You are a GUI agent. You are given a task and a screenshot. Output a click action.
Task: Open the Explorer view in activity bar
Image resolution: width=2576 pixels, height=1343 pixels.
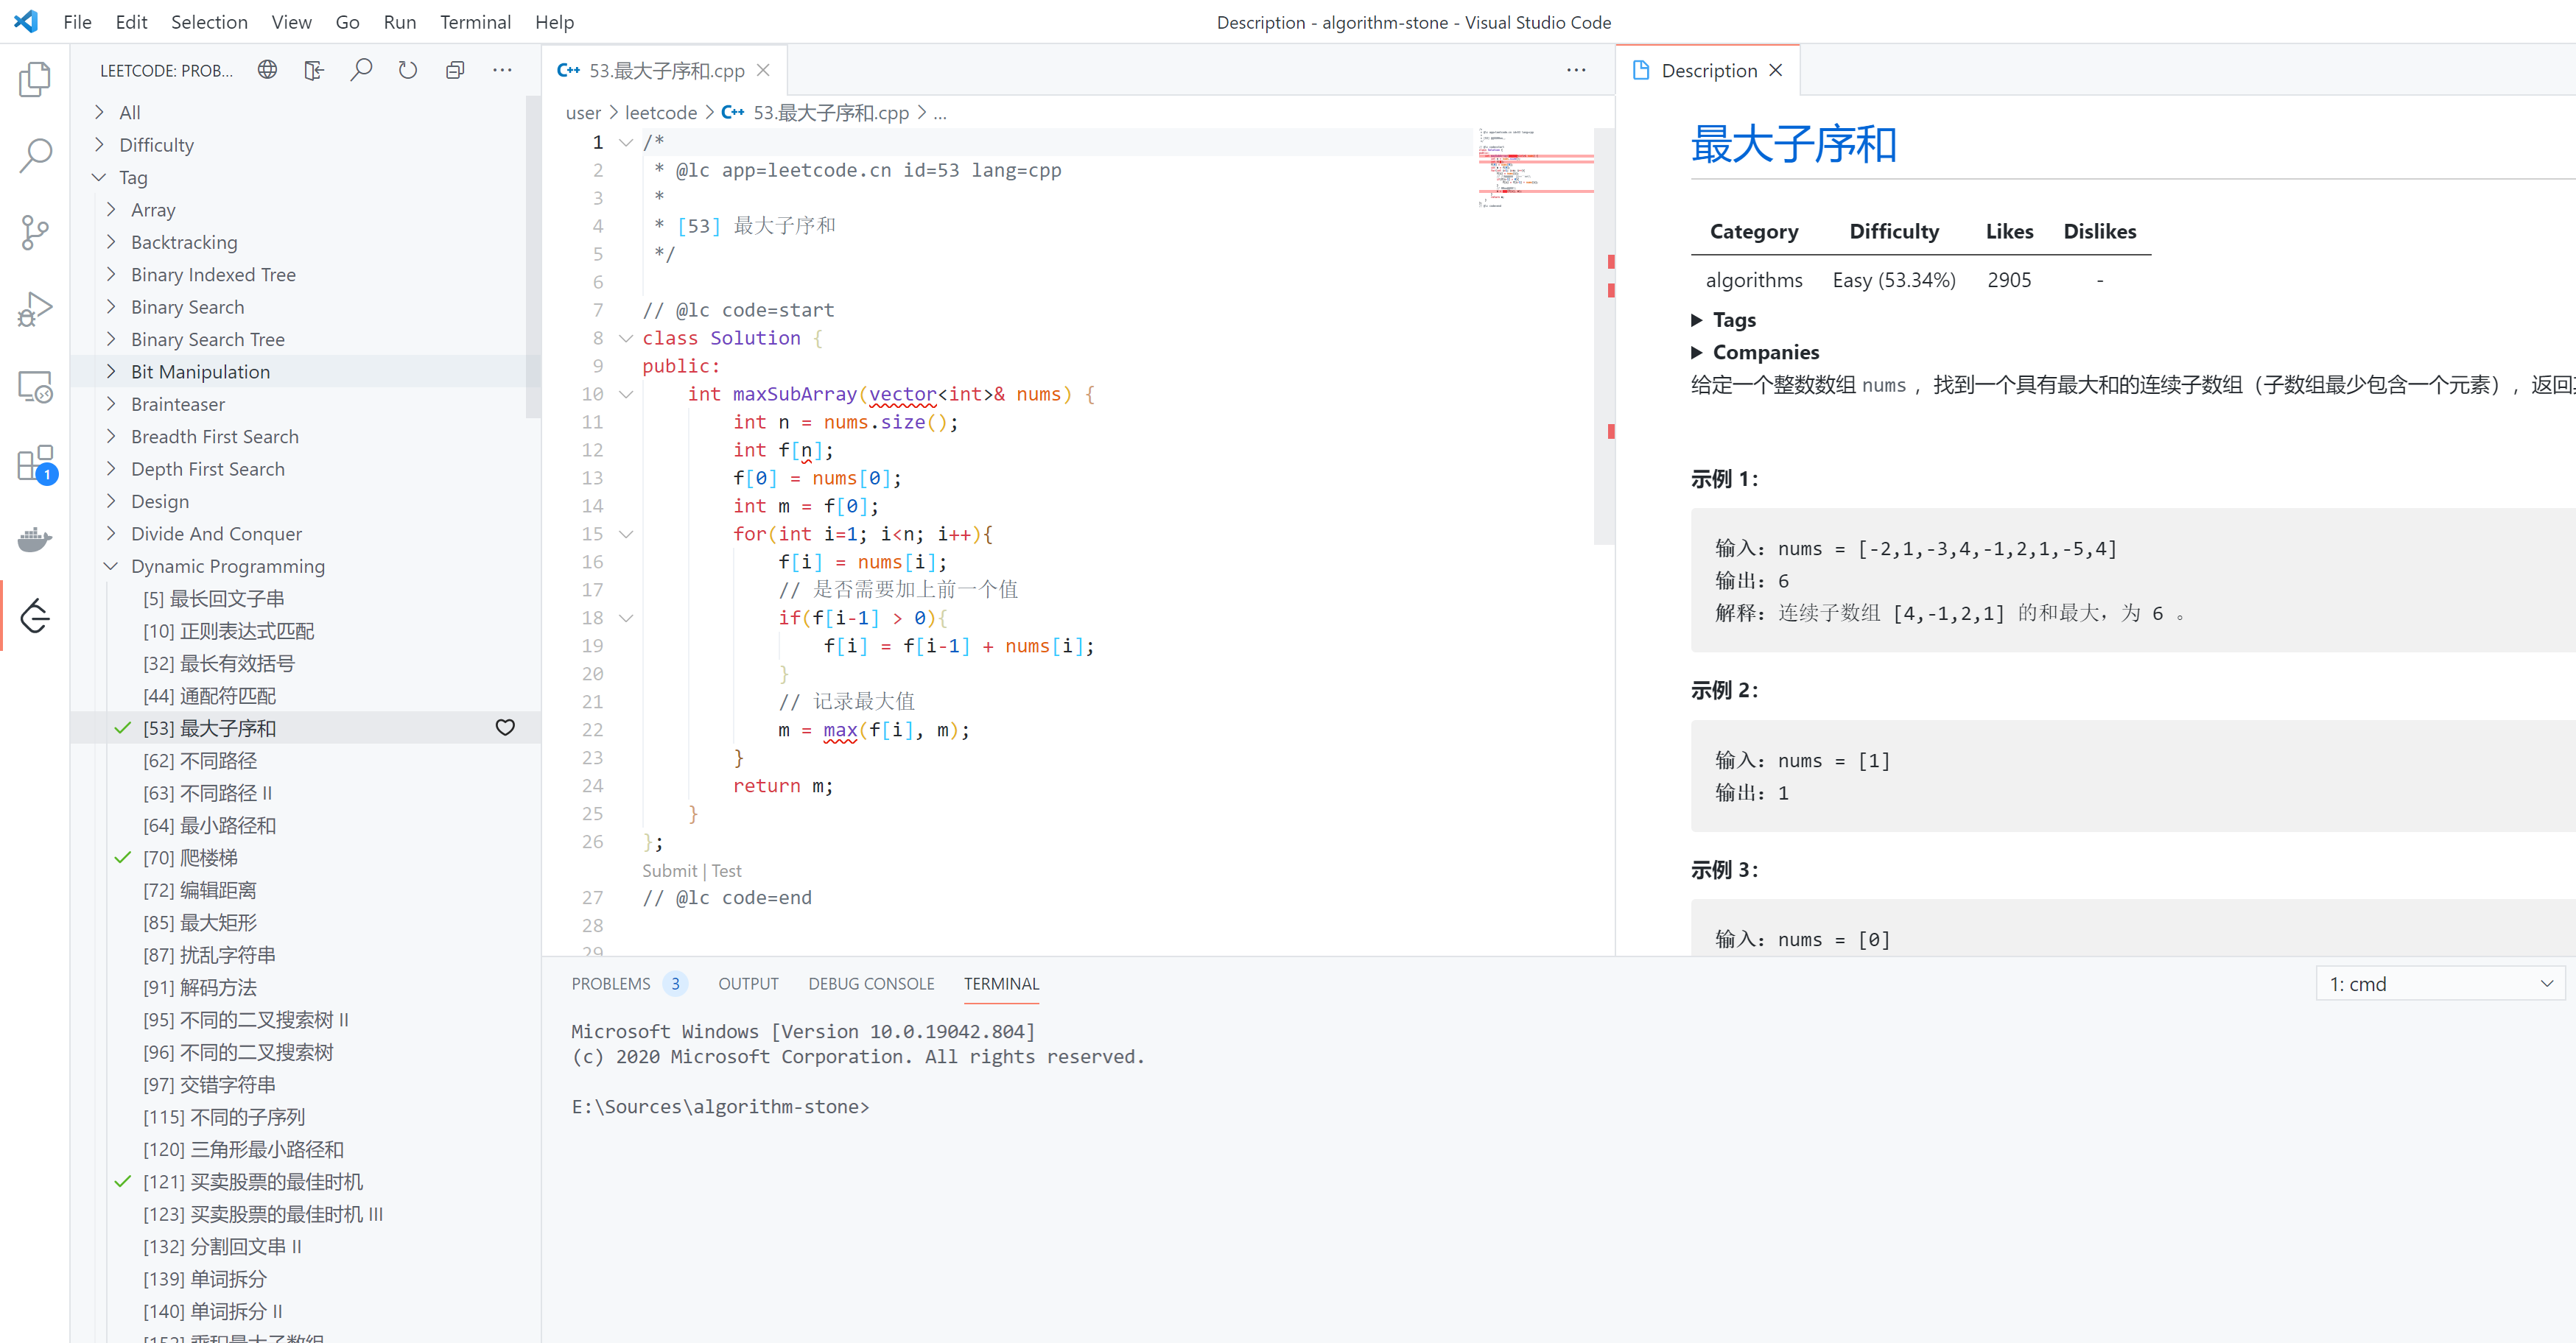(x=35, y=79)
